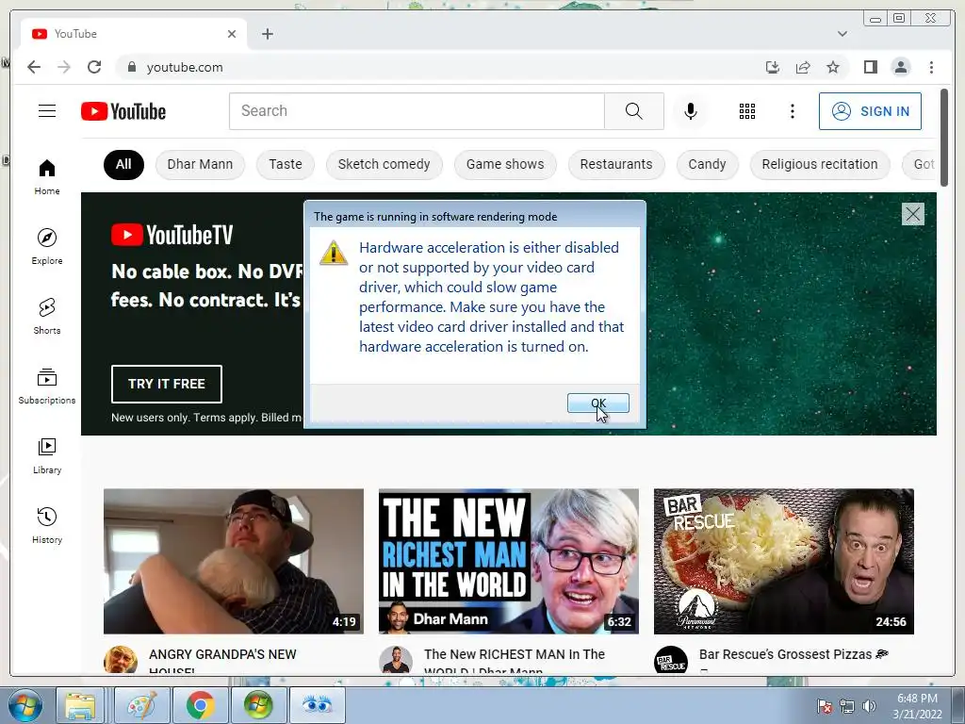Open the YouTube hamburger guide menu

point(47,111)
